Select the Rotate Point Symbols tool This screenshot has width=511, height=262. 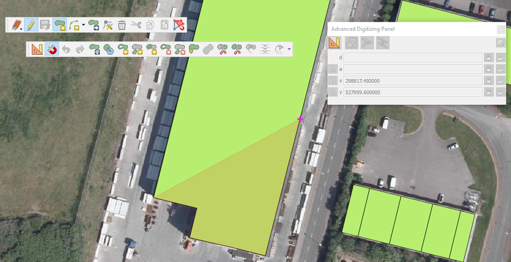(279, 49)
